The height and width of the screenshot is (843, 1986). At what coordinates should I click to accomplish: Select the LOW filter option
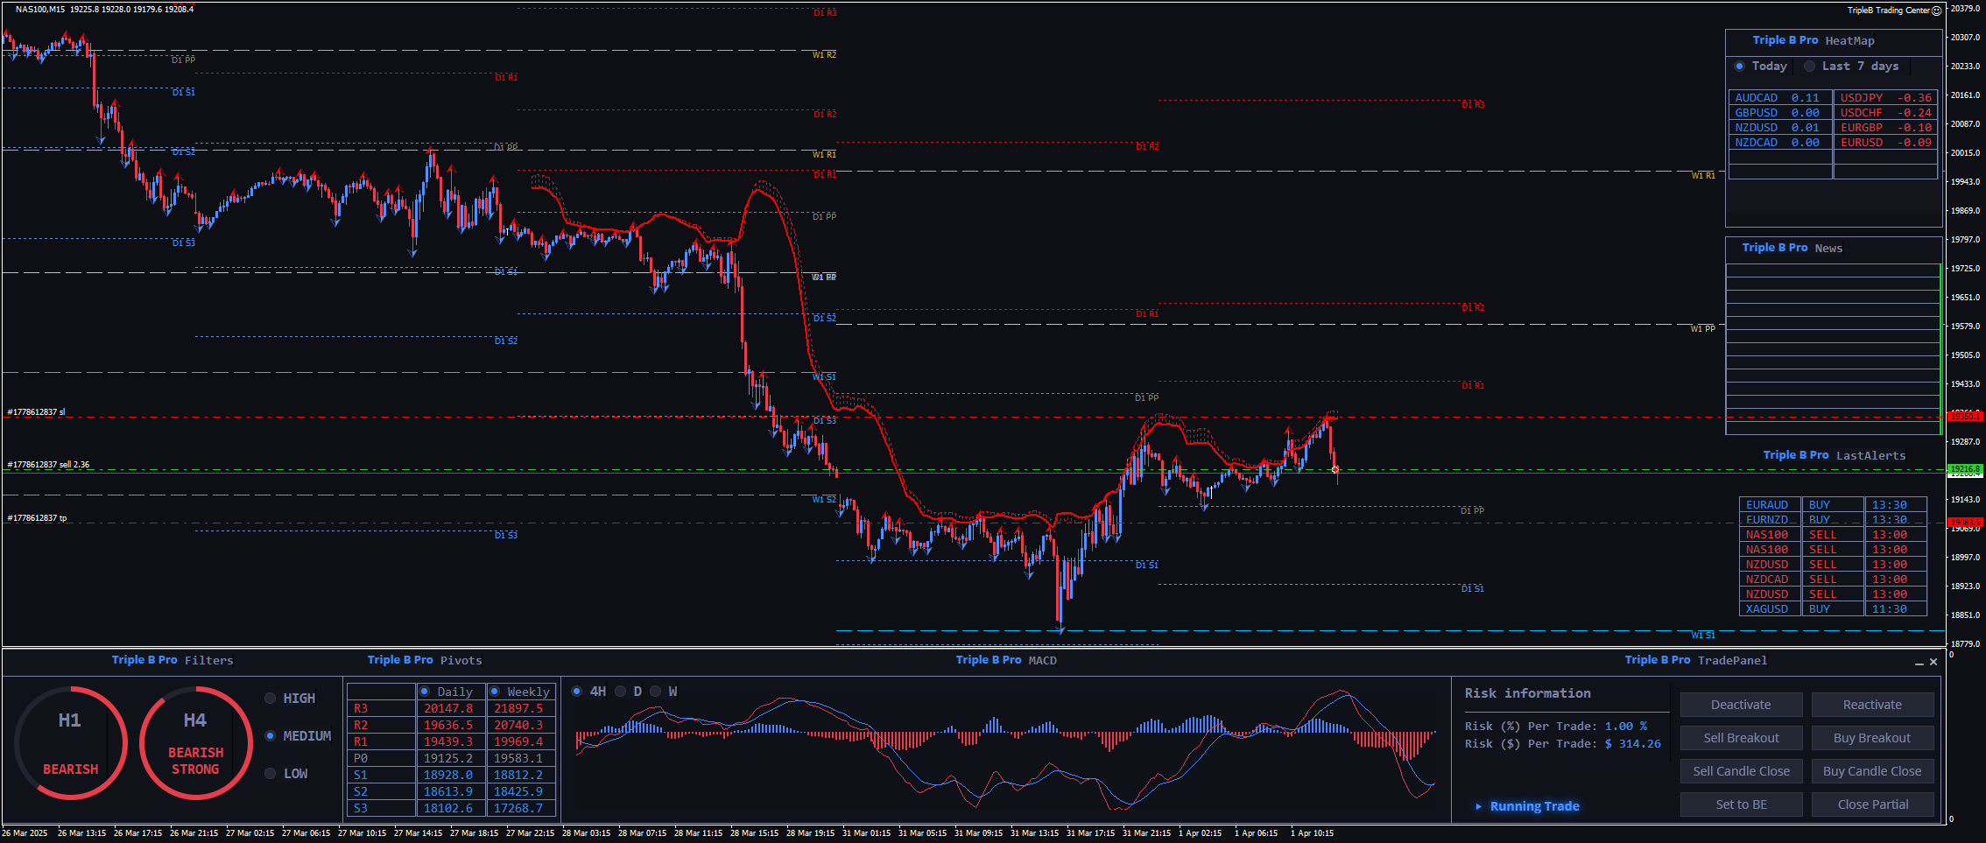[x=271, y=774]
